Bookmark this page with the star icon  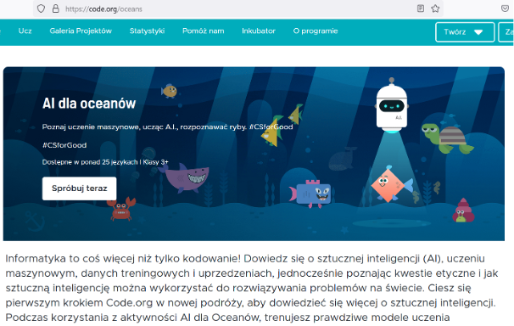click(x=435, y=8)
